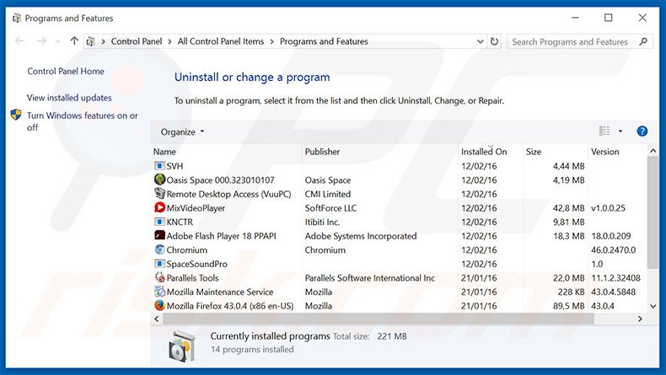This screenshot has height=375, width=666.
Task: Click the vertical scrollbar thumb
Action: point(653,212)
